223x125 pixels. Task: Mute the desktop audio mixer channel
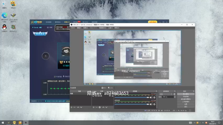(x=151, y=104)
